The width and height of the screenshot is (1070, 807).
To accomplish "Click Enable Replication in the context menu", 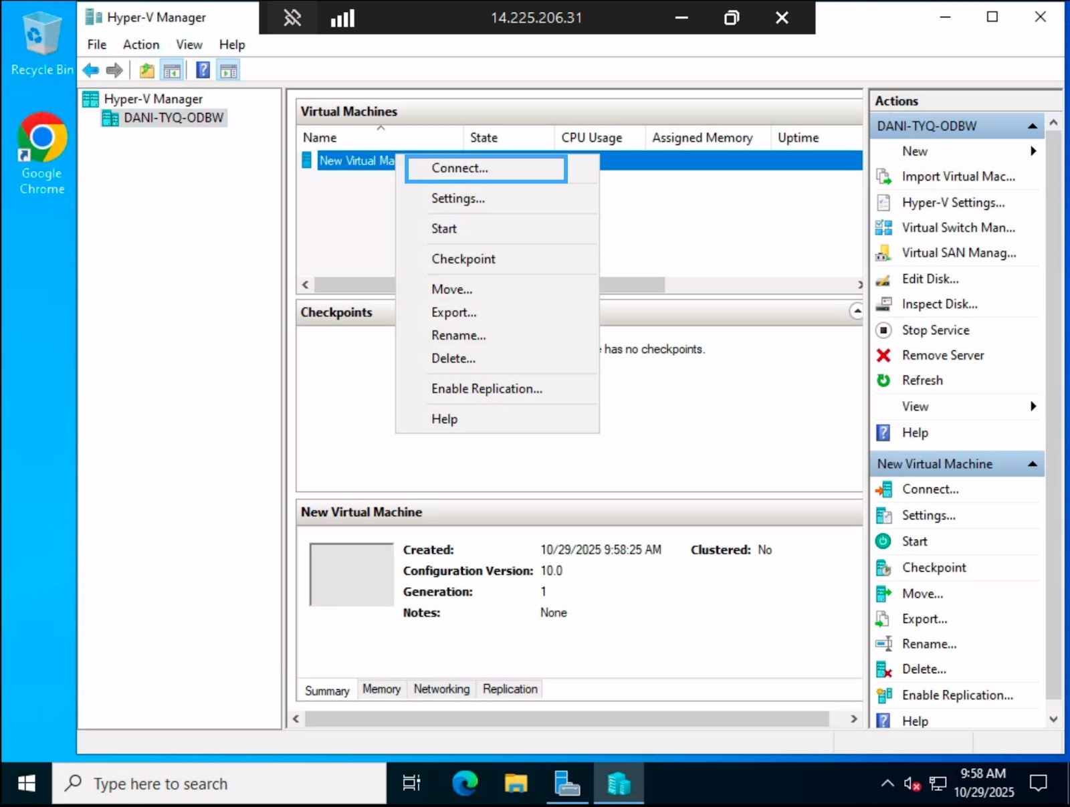I will click(x=486, y=388).
